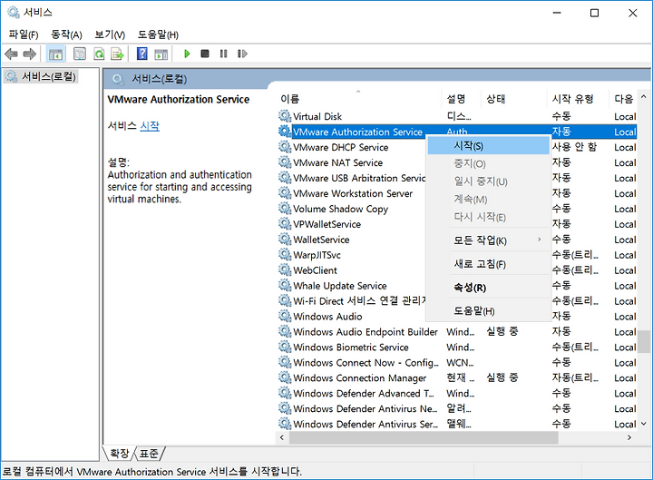This screenshot has width=653, height=480.
Task: Sort by the 이름 column header
Action: point(358,99)
